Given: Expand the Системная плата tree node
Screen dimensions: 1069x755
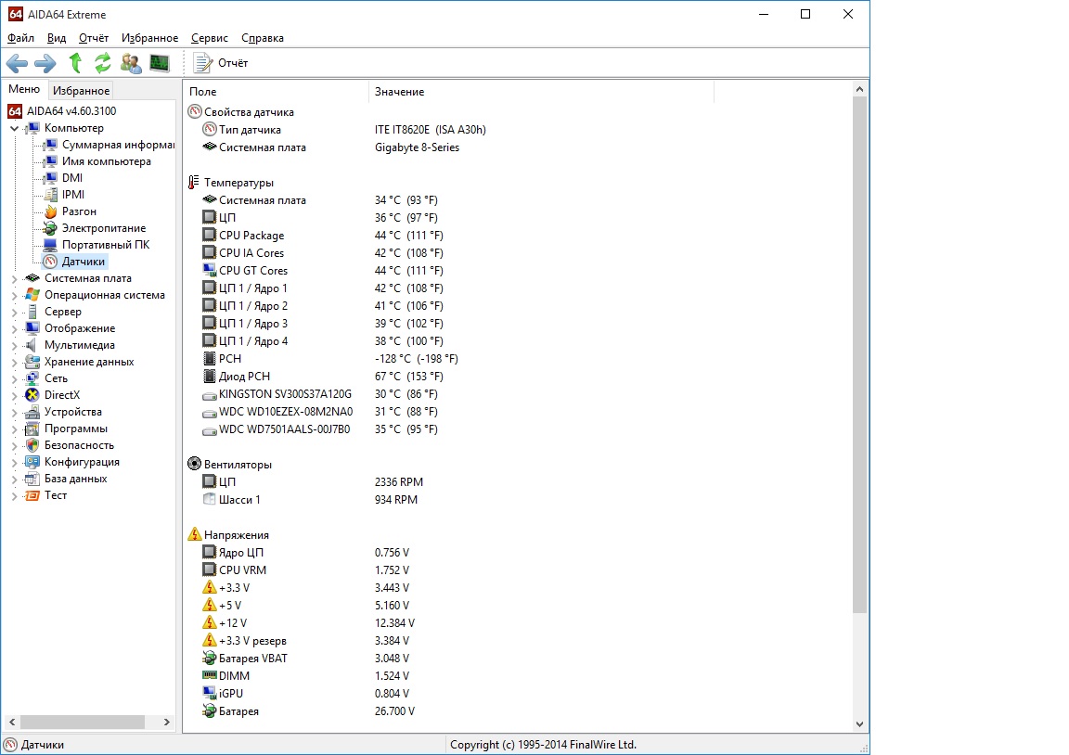Looking at the screenshot, I should [14, 278].
